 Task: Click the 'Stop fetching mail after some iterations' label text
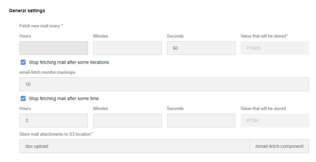tap(69, 62)
